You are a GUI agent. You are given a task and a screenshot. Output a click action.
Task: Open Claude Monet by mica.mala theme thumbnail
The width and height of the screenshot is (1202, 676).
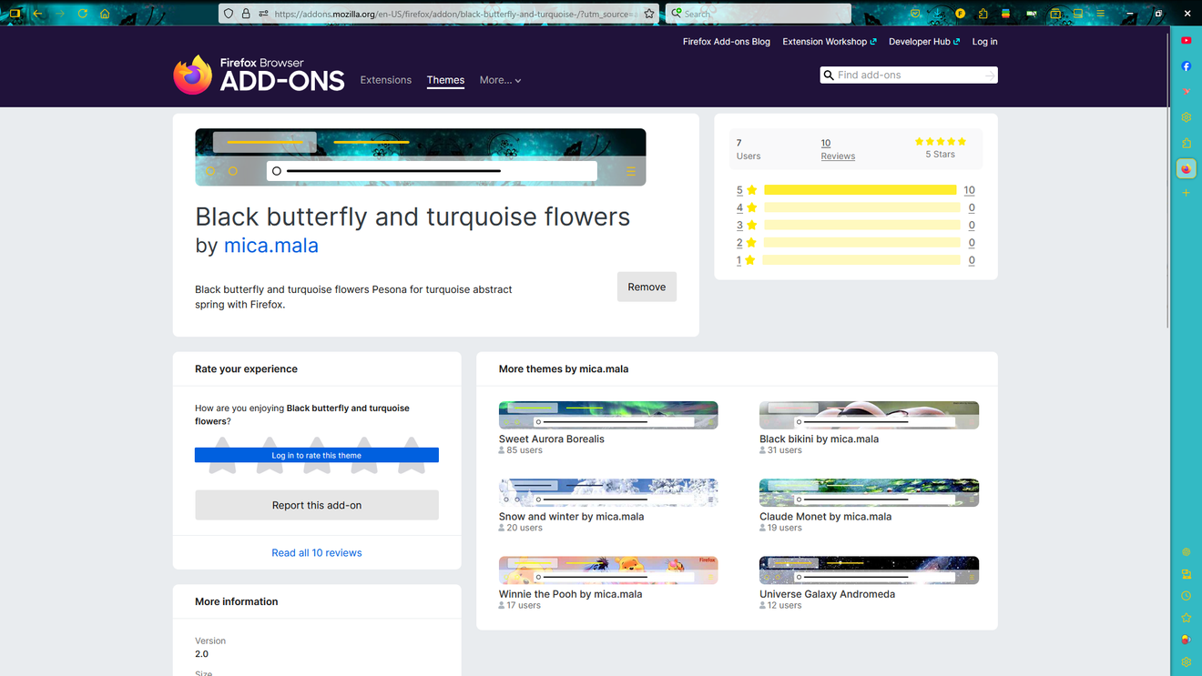coord(869,492)
